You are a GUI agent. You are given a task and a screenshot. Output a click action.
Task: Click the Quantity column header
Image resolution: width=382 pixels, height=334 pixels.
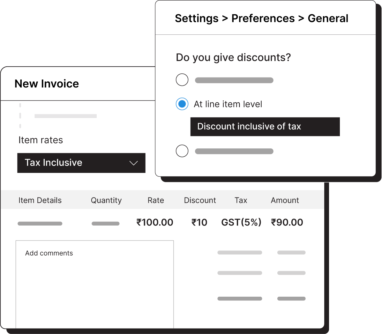pyautogui.click(x=106, y=200)
